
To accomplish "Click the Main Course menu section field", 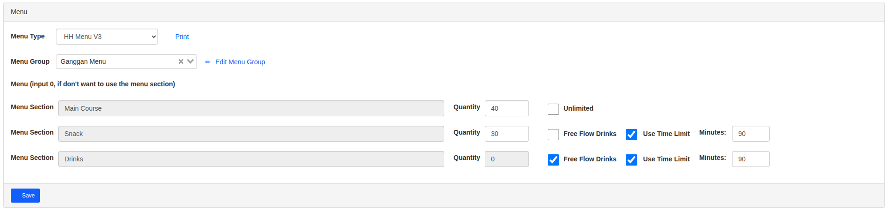I will (x=251, y=108).
